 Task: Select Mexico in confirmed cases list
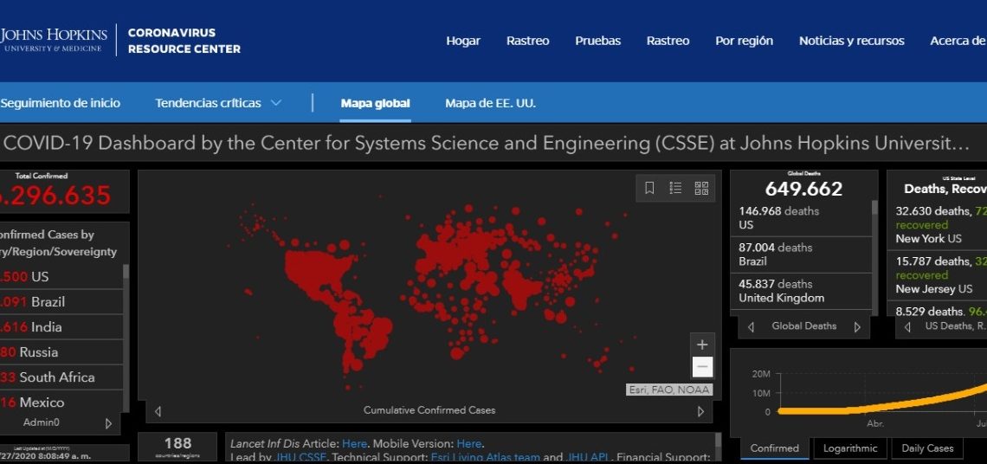click(61, 401)
